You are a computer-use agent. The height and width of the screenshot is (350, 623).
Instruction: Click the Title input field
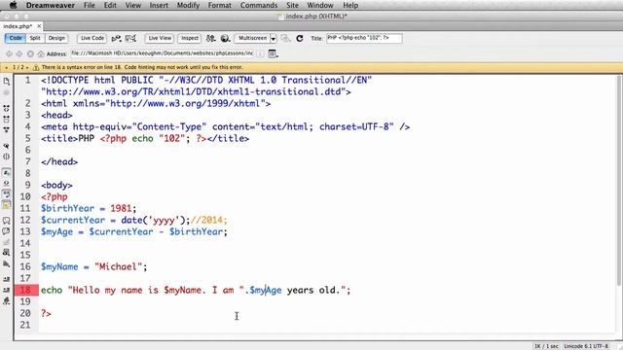click(x=364, y=38)
